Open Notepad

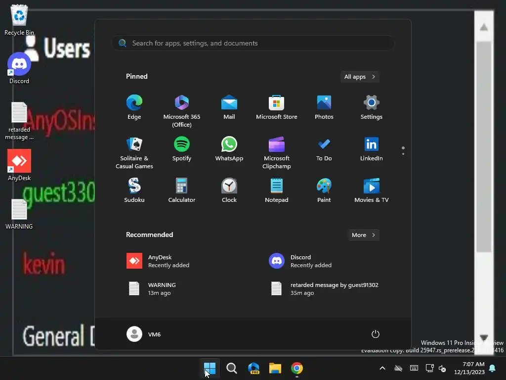coord(277,190)
